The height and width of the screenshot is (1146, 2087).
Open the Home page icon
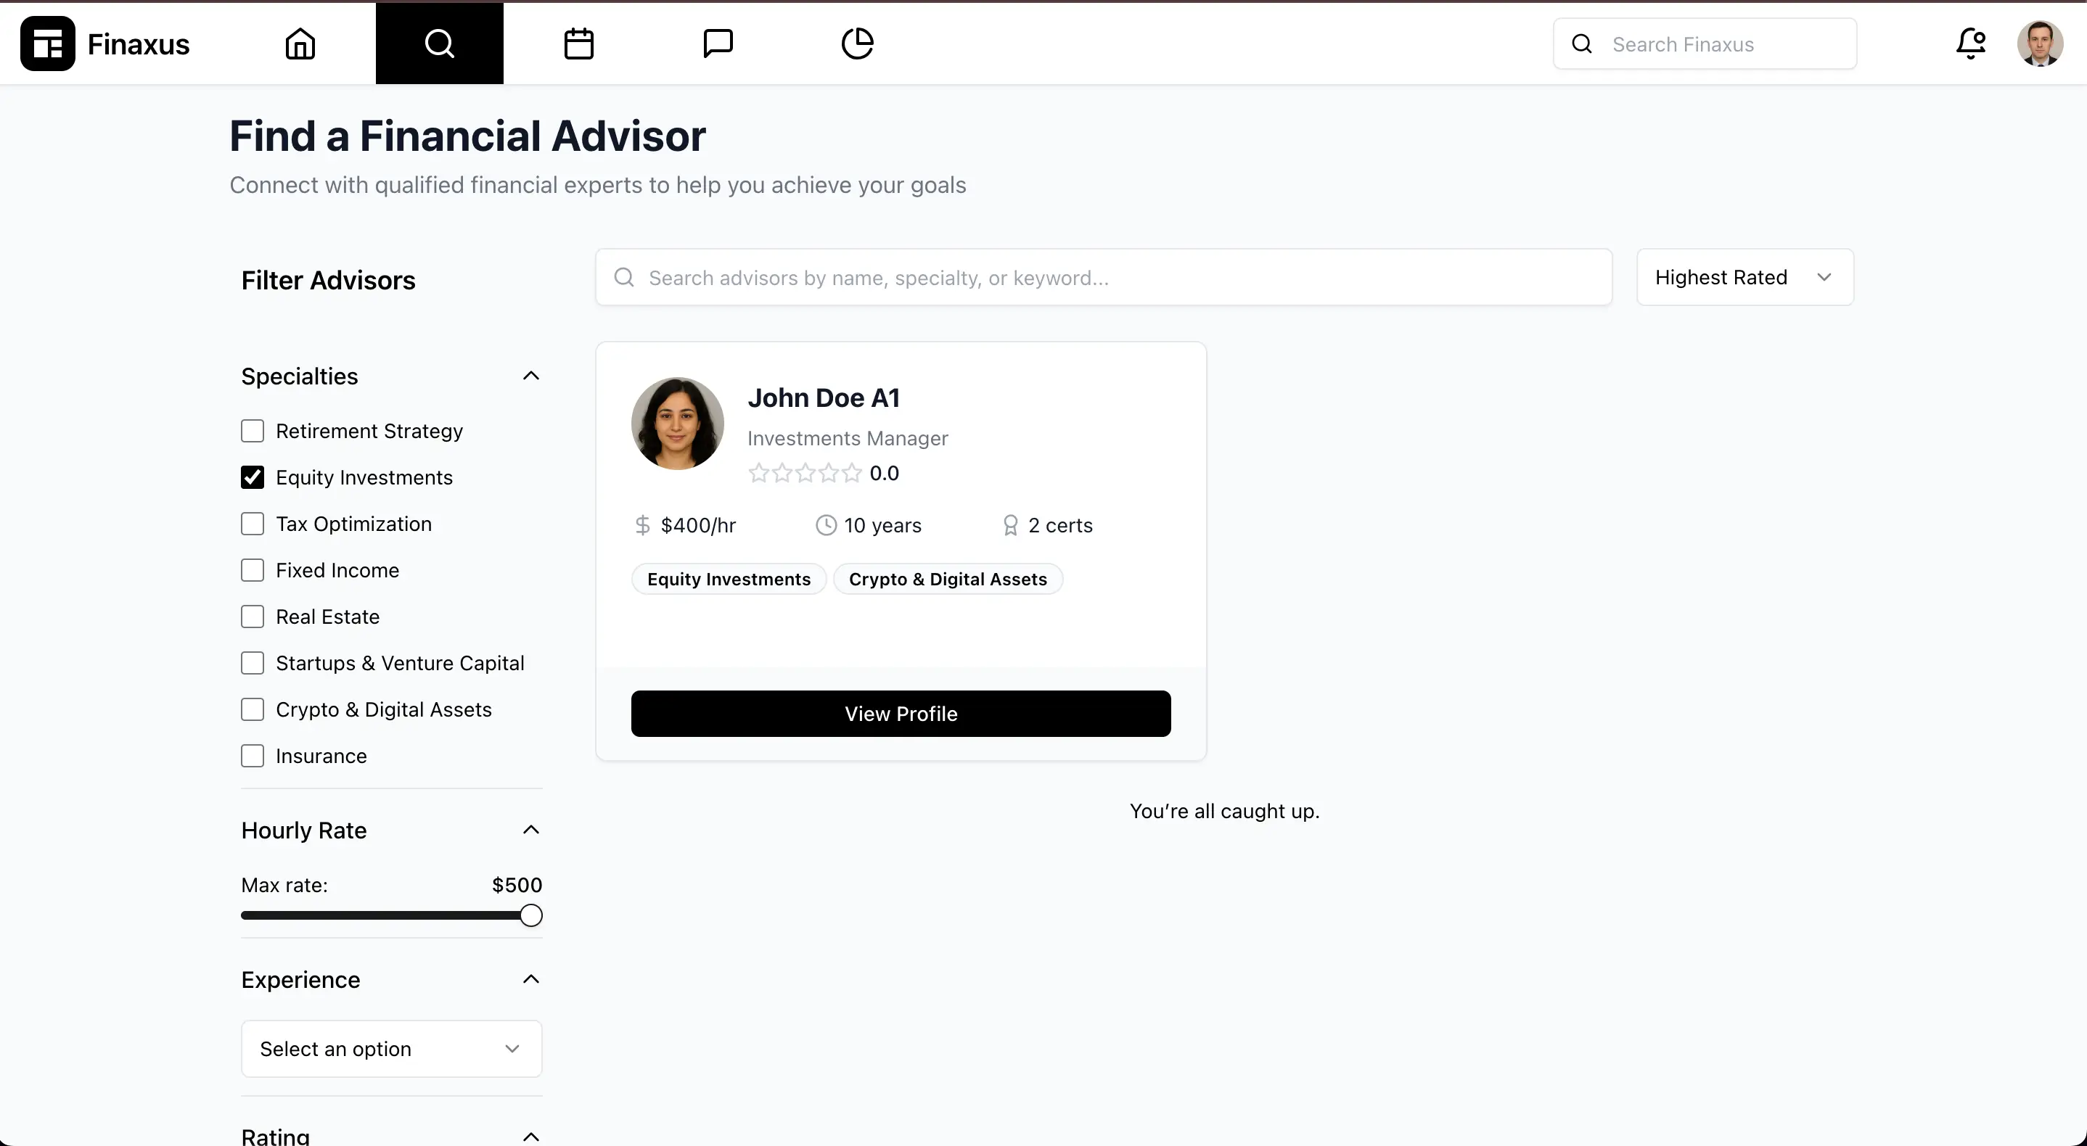pos(300,44)
